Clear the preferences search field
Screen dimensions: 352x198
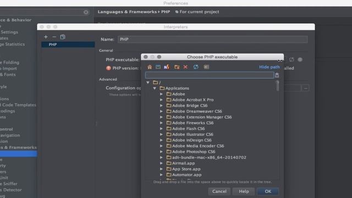86,12
